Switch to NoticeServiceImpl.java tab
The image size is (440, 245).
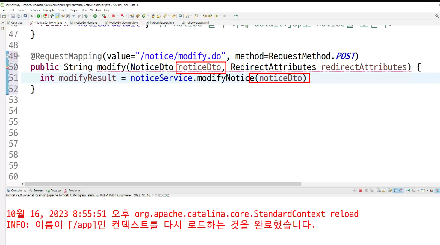(123, 22)
